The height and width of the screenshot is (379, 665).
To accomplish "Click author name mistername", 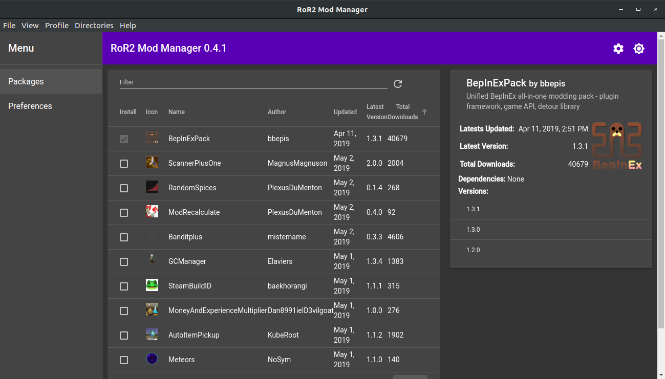I will click(287, 237).
